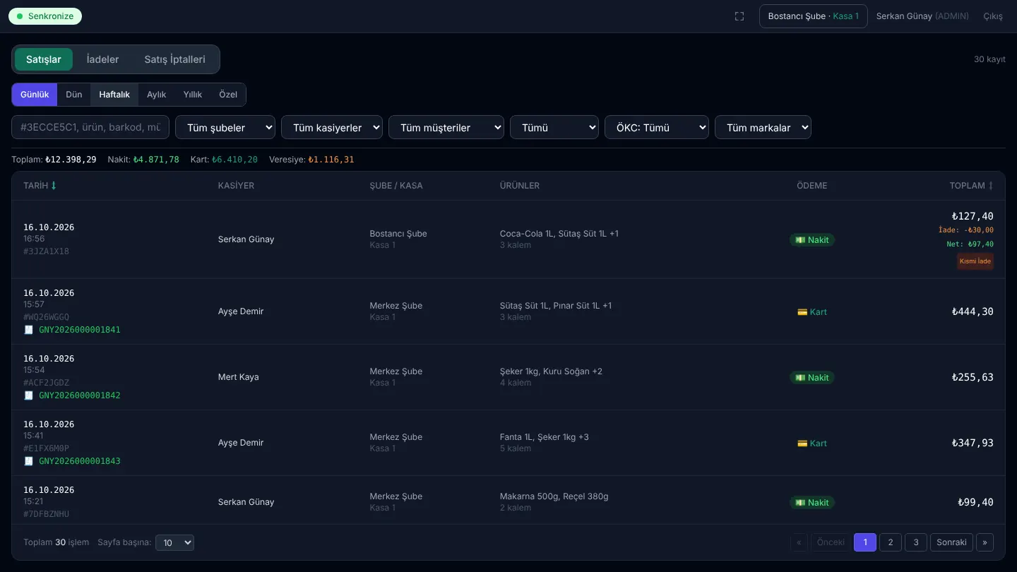Click Makarna 500g, Reçel 380g products cell

pyautogui.click(x=554, y=496)
